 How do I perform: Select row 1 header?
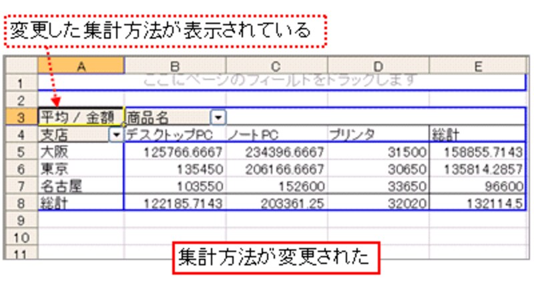coord(21,83)
